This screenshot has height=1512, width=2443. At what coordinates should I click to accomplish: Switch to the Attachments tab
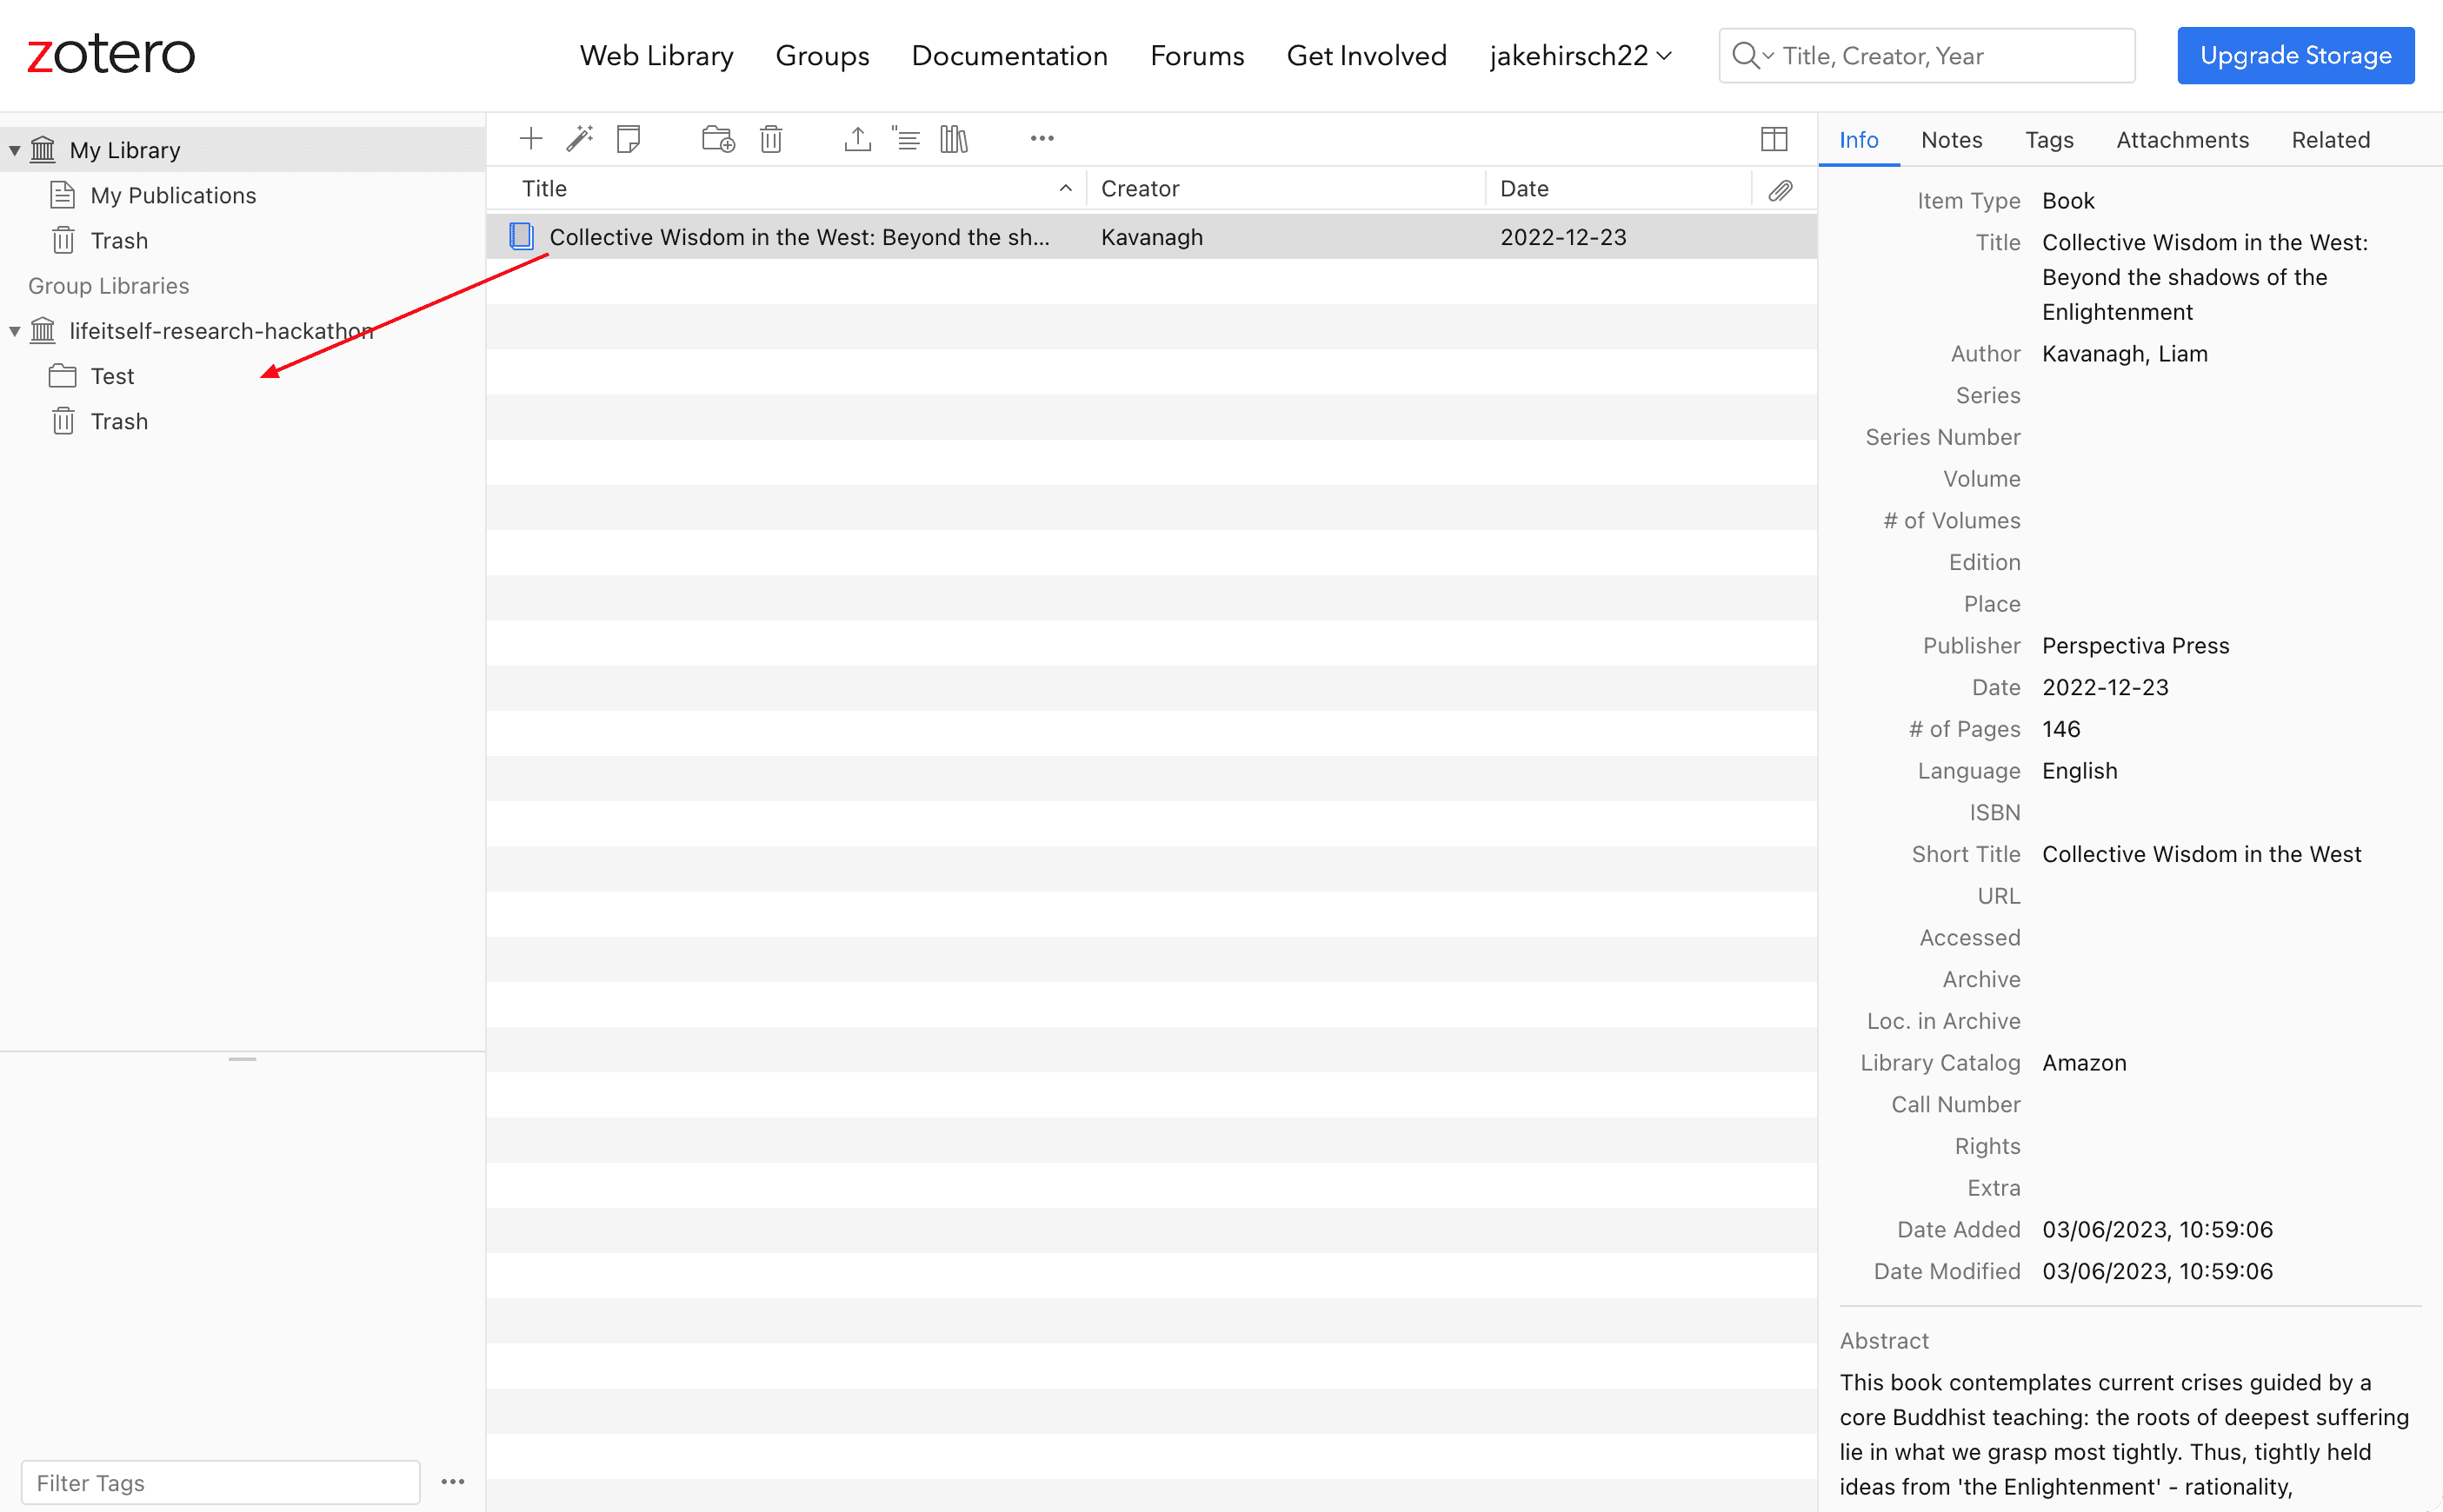click(2182, 140)
